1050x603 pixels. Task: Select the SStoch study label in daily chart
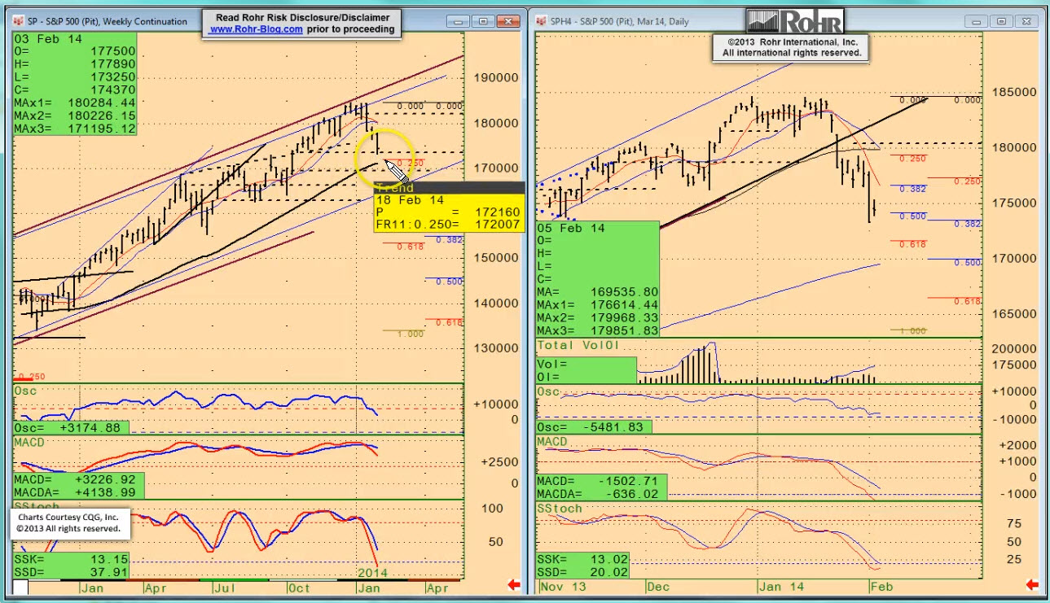pyautogui.click(x=560, y=509)
